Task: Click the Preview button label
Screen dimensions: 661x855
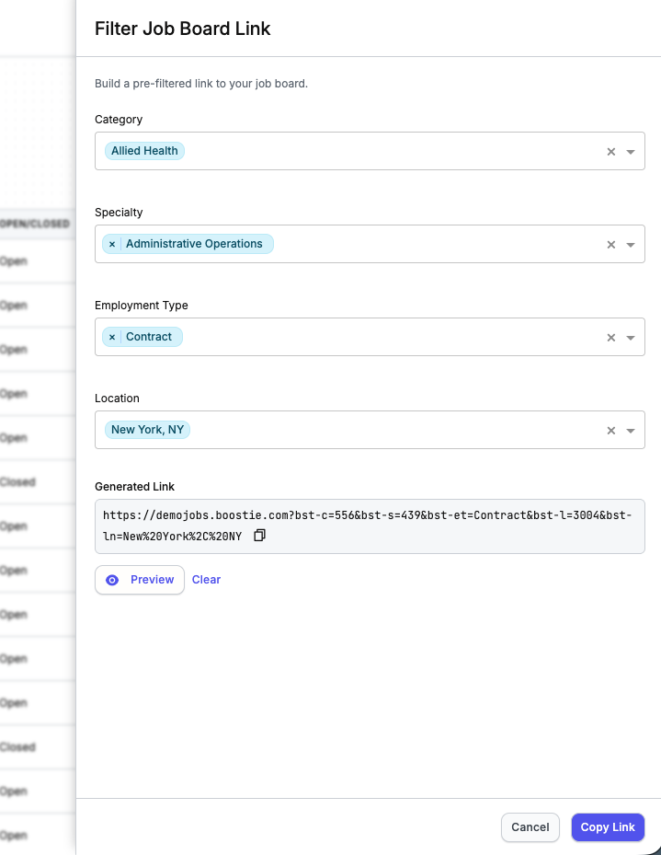Action: coord(152,580)
